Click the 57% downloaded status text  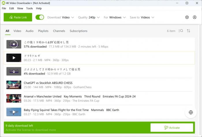coord(35,47)
